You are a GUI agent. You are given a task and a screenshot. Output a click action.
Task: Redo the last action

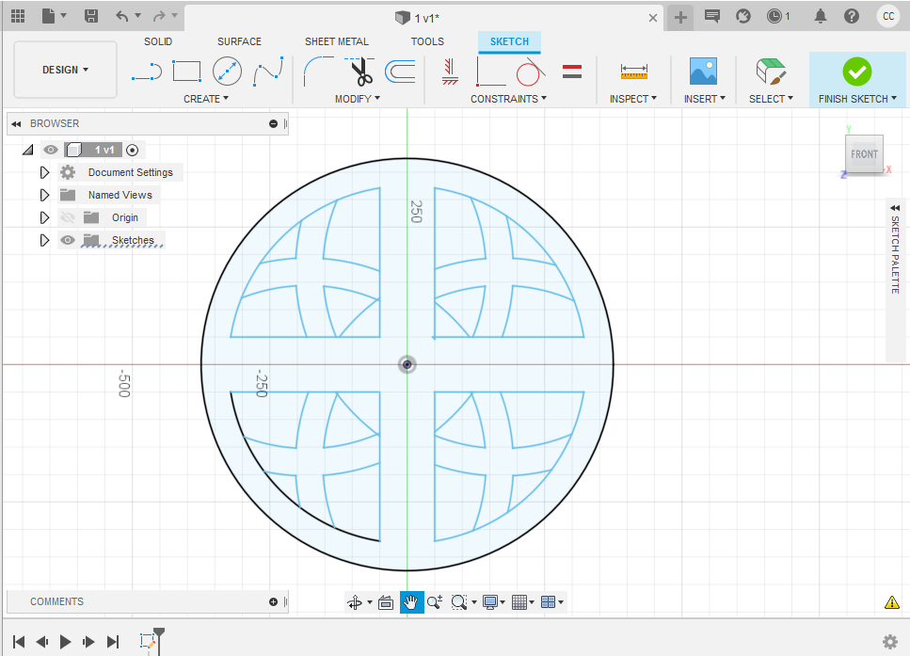159,16
